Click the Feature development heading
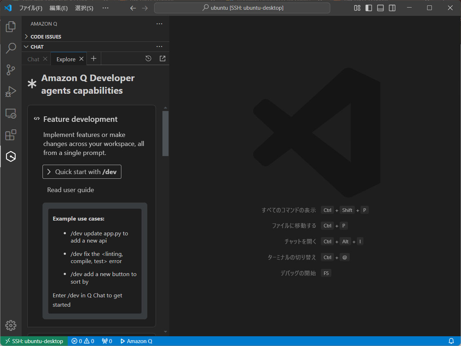The image size is (461, 346). pyautogui.click(x=80, y=119)
